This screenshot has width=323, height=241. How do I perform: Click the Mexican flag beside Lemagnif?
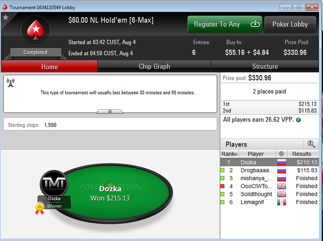click(281, 202)
